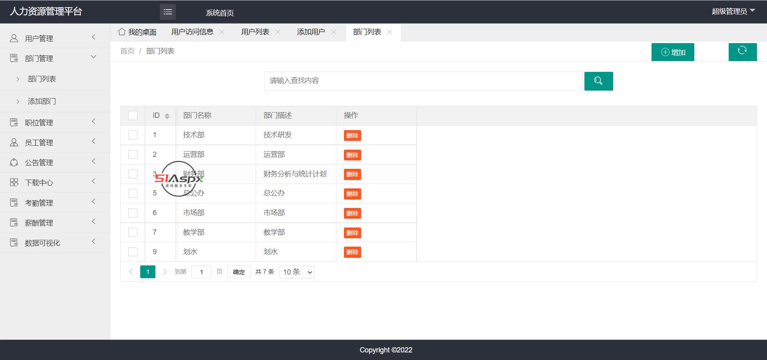Click the 人力资源管理平台 logo title
Screen dimensions: 767x360
tap(46, 11)
